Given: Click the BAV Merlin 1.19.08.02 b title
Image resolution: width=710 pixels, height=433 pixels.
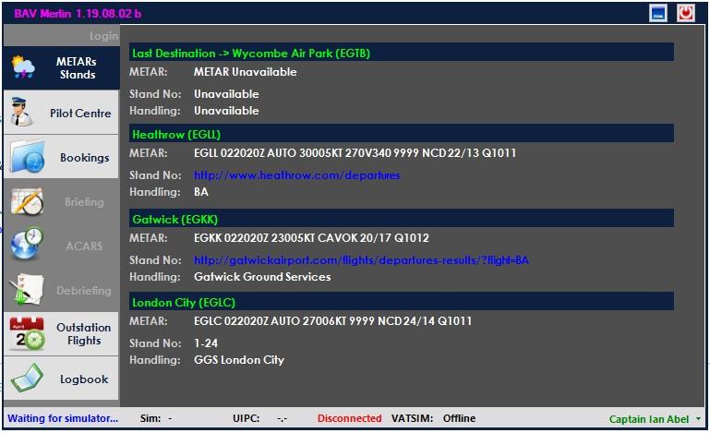Looking at the screenshot, I should (x=78, y=14).
